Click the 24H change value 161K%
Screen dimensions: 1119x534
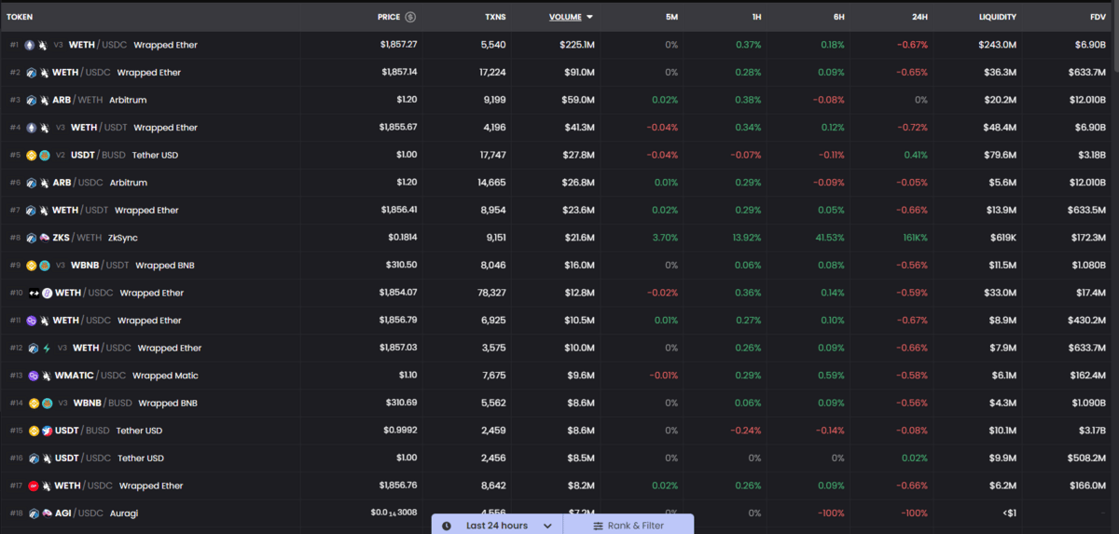pyautogui.click(x=914, y=238)
